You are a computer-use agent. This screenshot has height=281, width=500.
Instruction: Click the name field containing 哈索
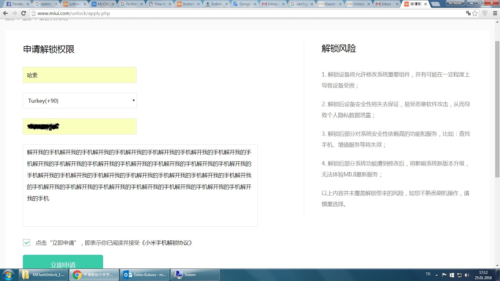(x=80, y=75)
